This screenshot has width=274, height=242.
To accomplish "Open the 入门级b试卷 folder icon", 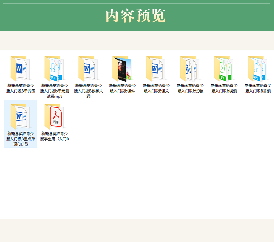I will coord(190,69).
